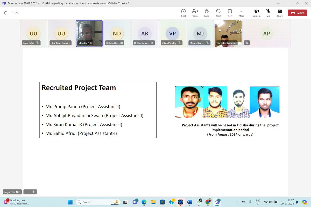Open the Windows Start menu
The width and height of the screenshot is (311, 207).
[x=70, y=202]
